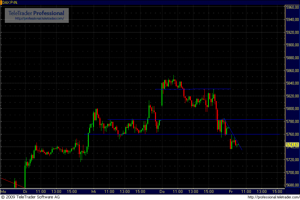Click the highest red candle near 5850
This screenshot has width=300, height=200.
(x=174, y=80)
